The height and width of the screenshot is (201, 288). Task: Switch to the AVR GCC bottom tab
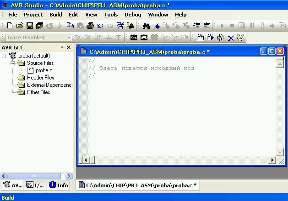pyautogui.click(x=12, y=185)
